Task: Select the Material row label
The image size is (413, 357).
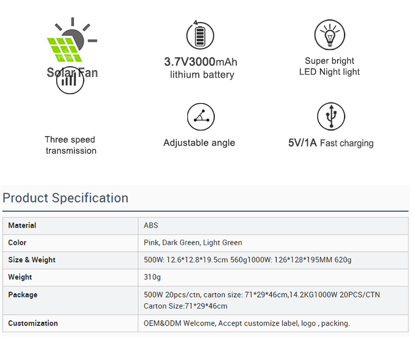Action: point(22,225)
